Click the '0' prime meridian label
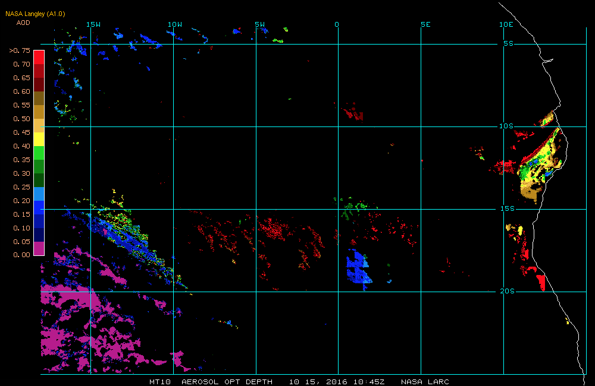Viewport: 595px width, 386px height. coord(337,24)
